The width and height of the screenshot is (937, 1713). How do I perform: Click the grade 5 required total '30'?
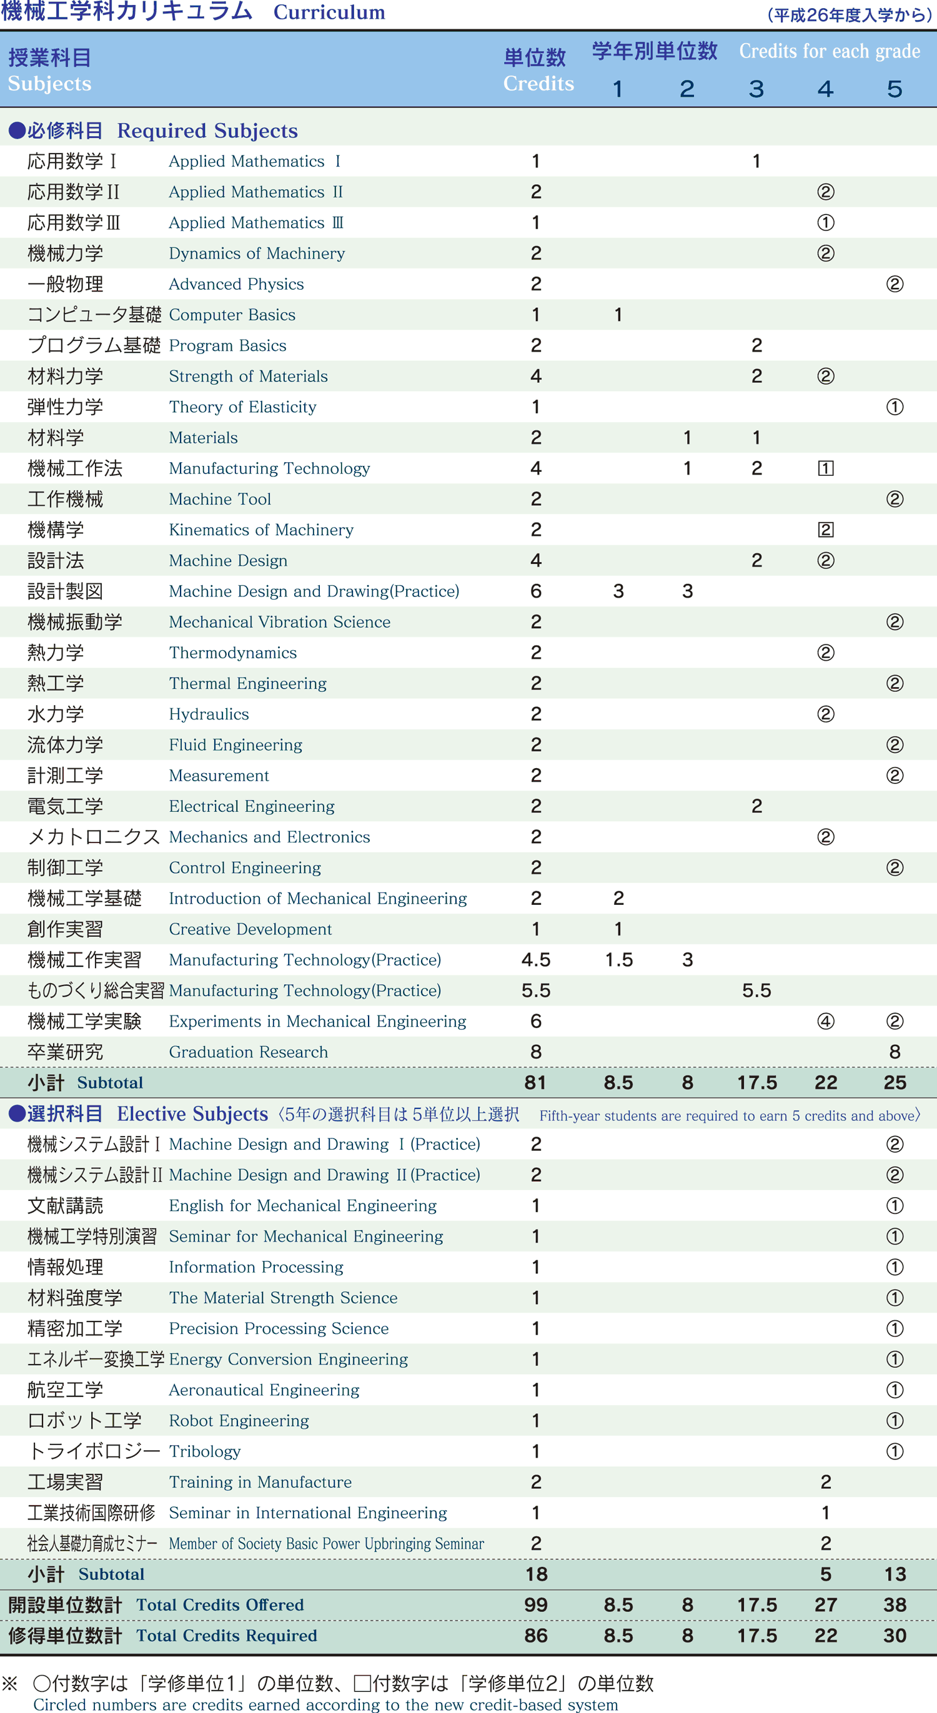(895, 1635)
